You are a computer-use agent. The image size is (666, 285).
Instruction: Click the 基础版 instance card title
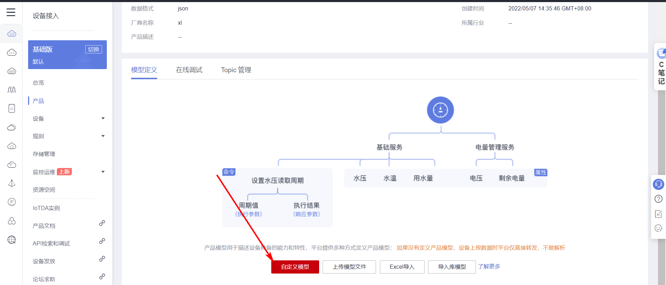[43, 49]
